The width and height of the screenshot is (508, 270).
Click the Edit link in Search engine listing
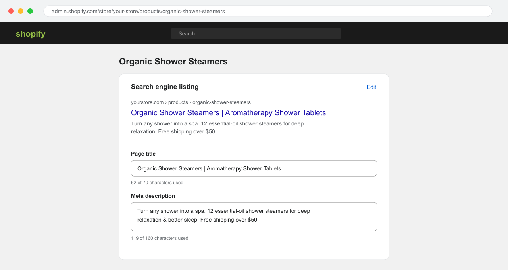point(371,87)
